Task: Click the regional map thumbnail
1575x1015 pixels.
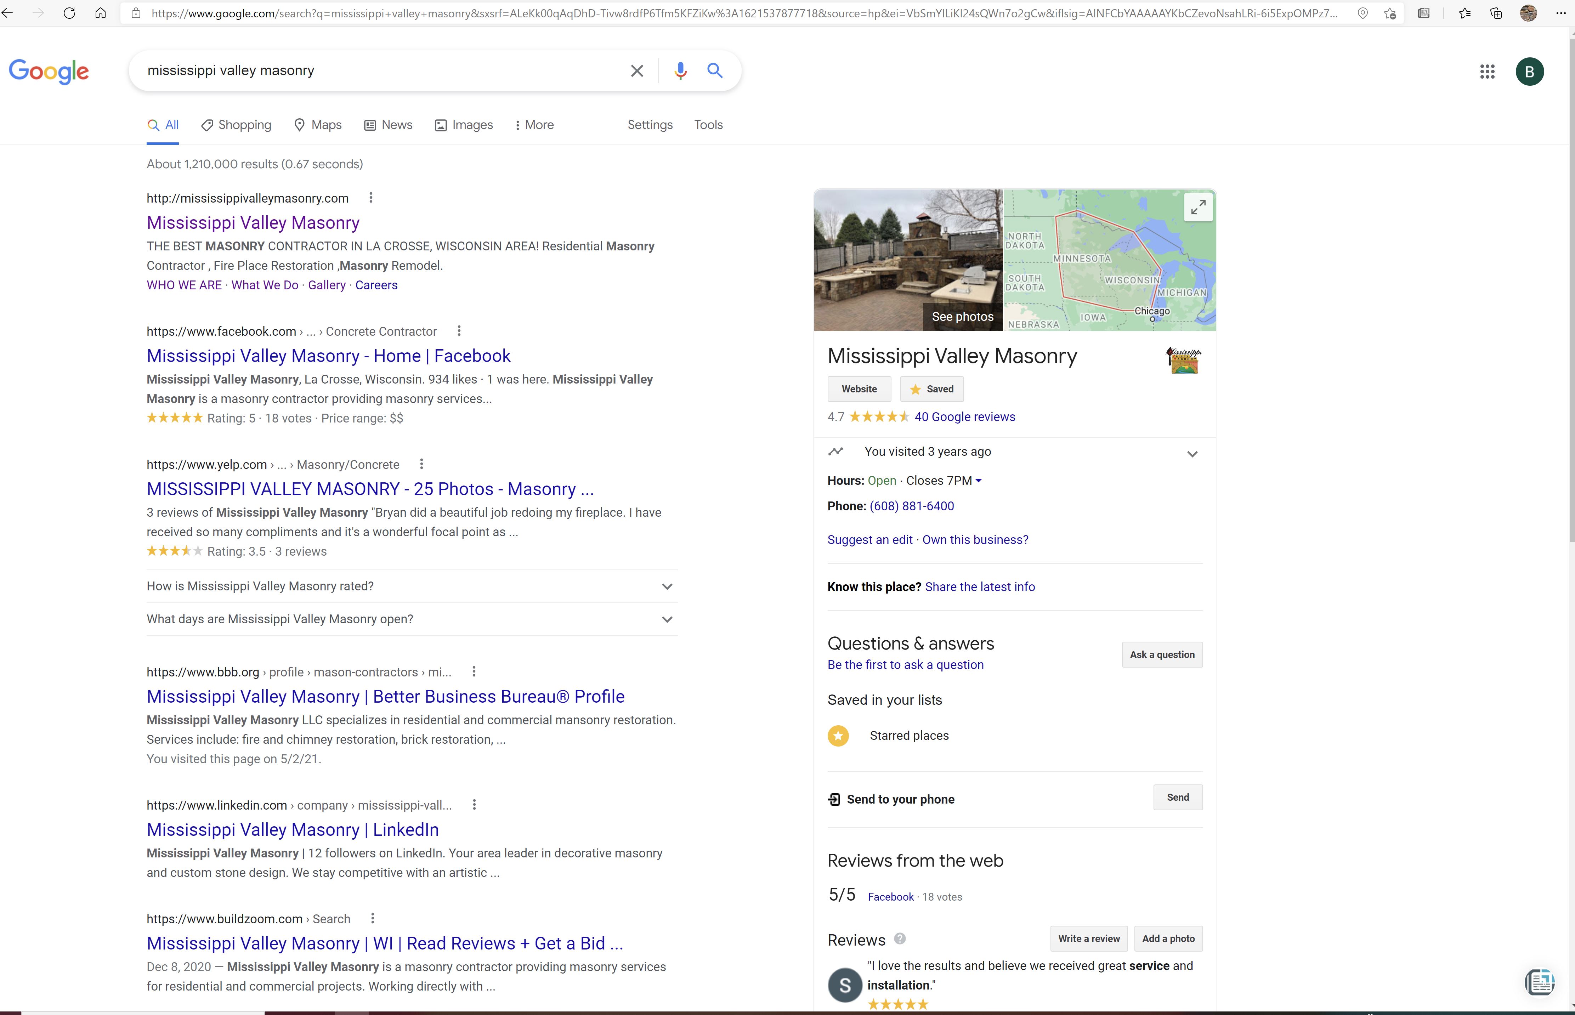Action: (x=1109, y=260)
